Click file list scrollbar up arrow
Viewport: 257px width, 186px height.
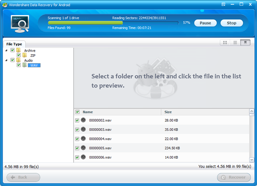click(251, 111)
